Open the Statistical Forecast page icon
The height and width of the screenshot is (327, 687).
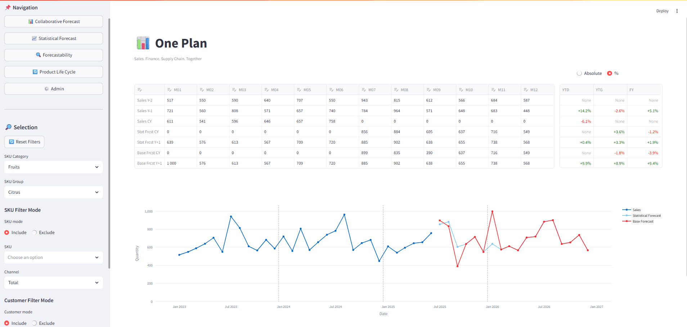(35, 38)
